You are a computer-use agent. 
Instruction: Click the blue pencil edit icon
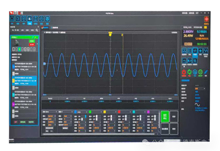pos(206,72)
